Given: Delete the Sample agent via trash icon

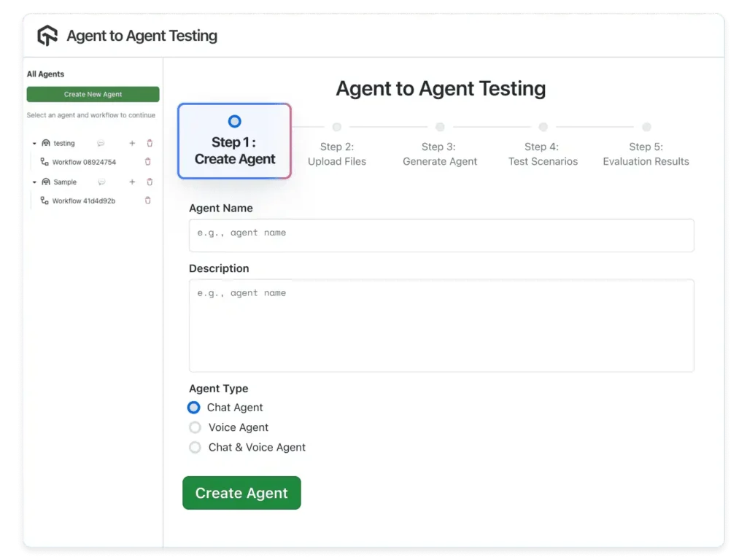Looking at the screenshot, I should pyautogui.click(x=150, y=182).
